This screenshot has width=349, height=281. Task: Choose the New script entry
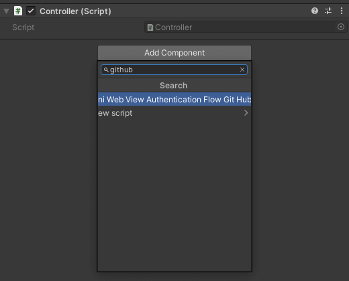click(x=174, y=113)
